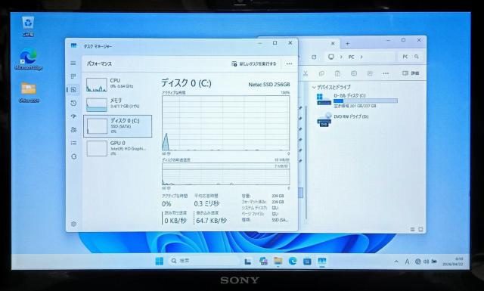Screen dimensions: 484x291
Task: Open the volume control in system tray
Action: (x=426, y=262)
